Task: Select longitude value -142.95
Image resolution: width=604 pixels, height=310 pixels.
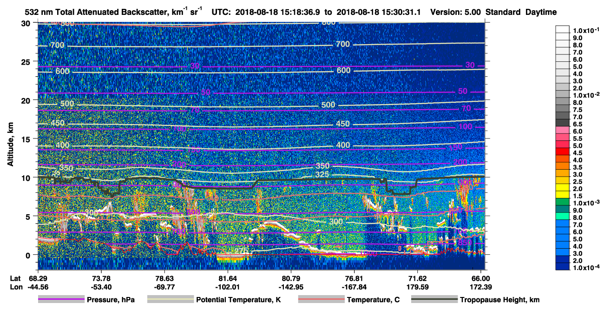Action: pos(291,287)
